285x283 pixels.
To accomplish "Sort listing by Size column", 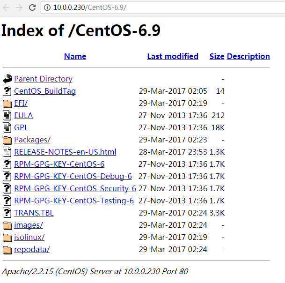I will pos(217,56).
